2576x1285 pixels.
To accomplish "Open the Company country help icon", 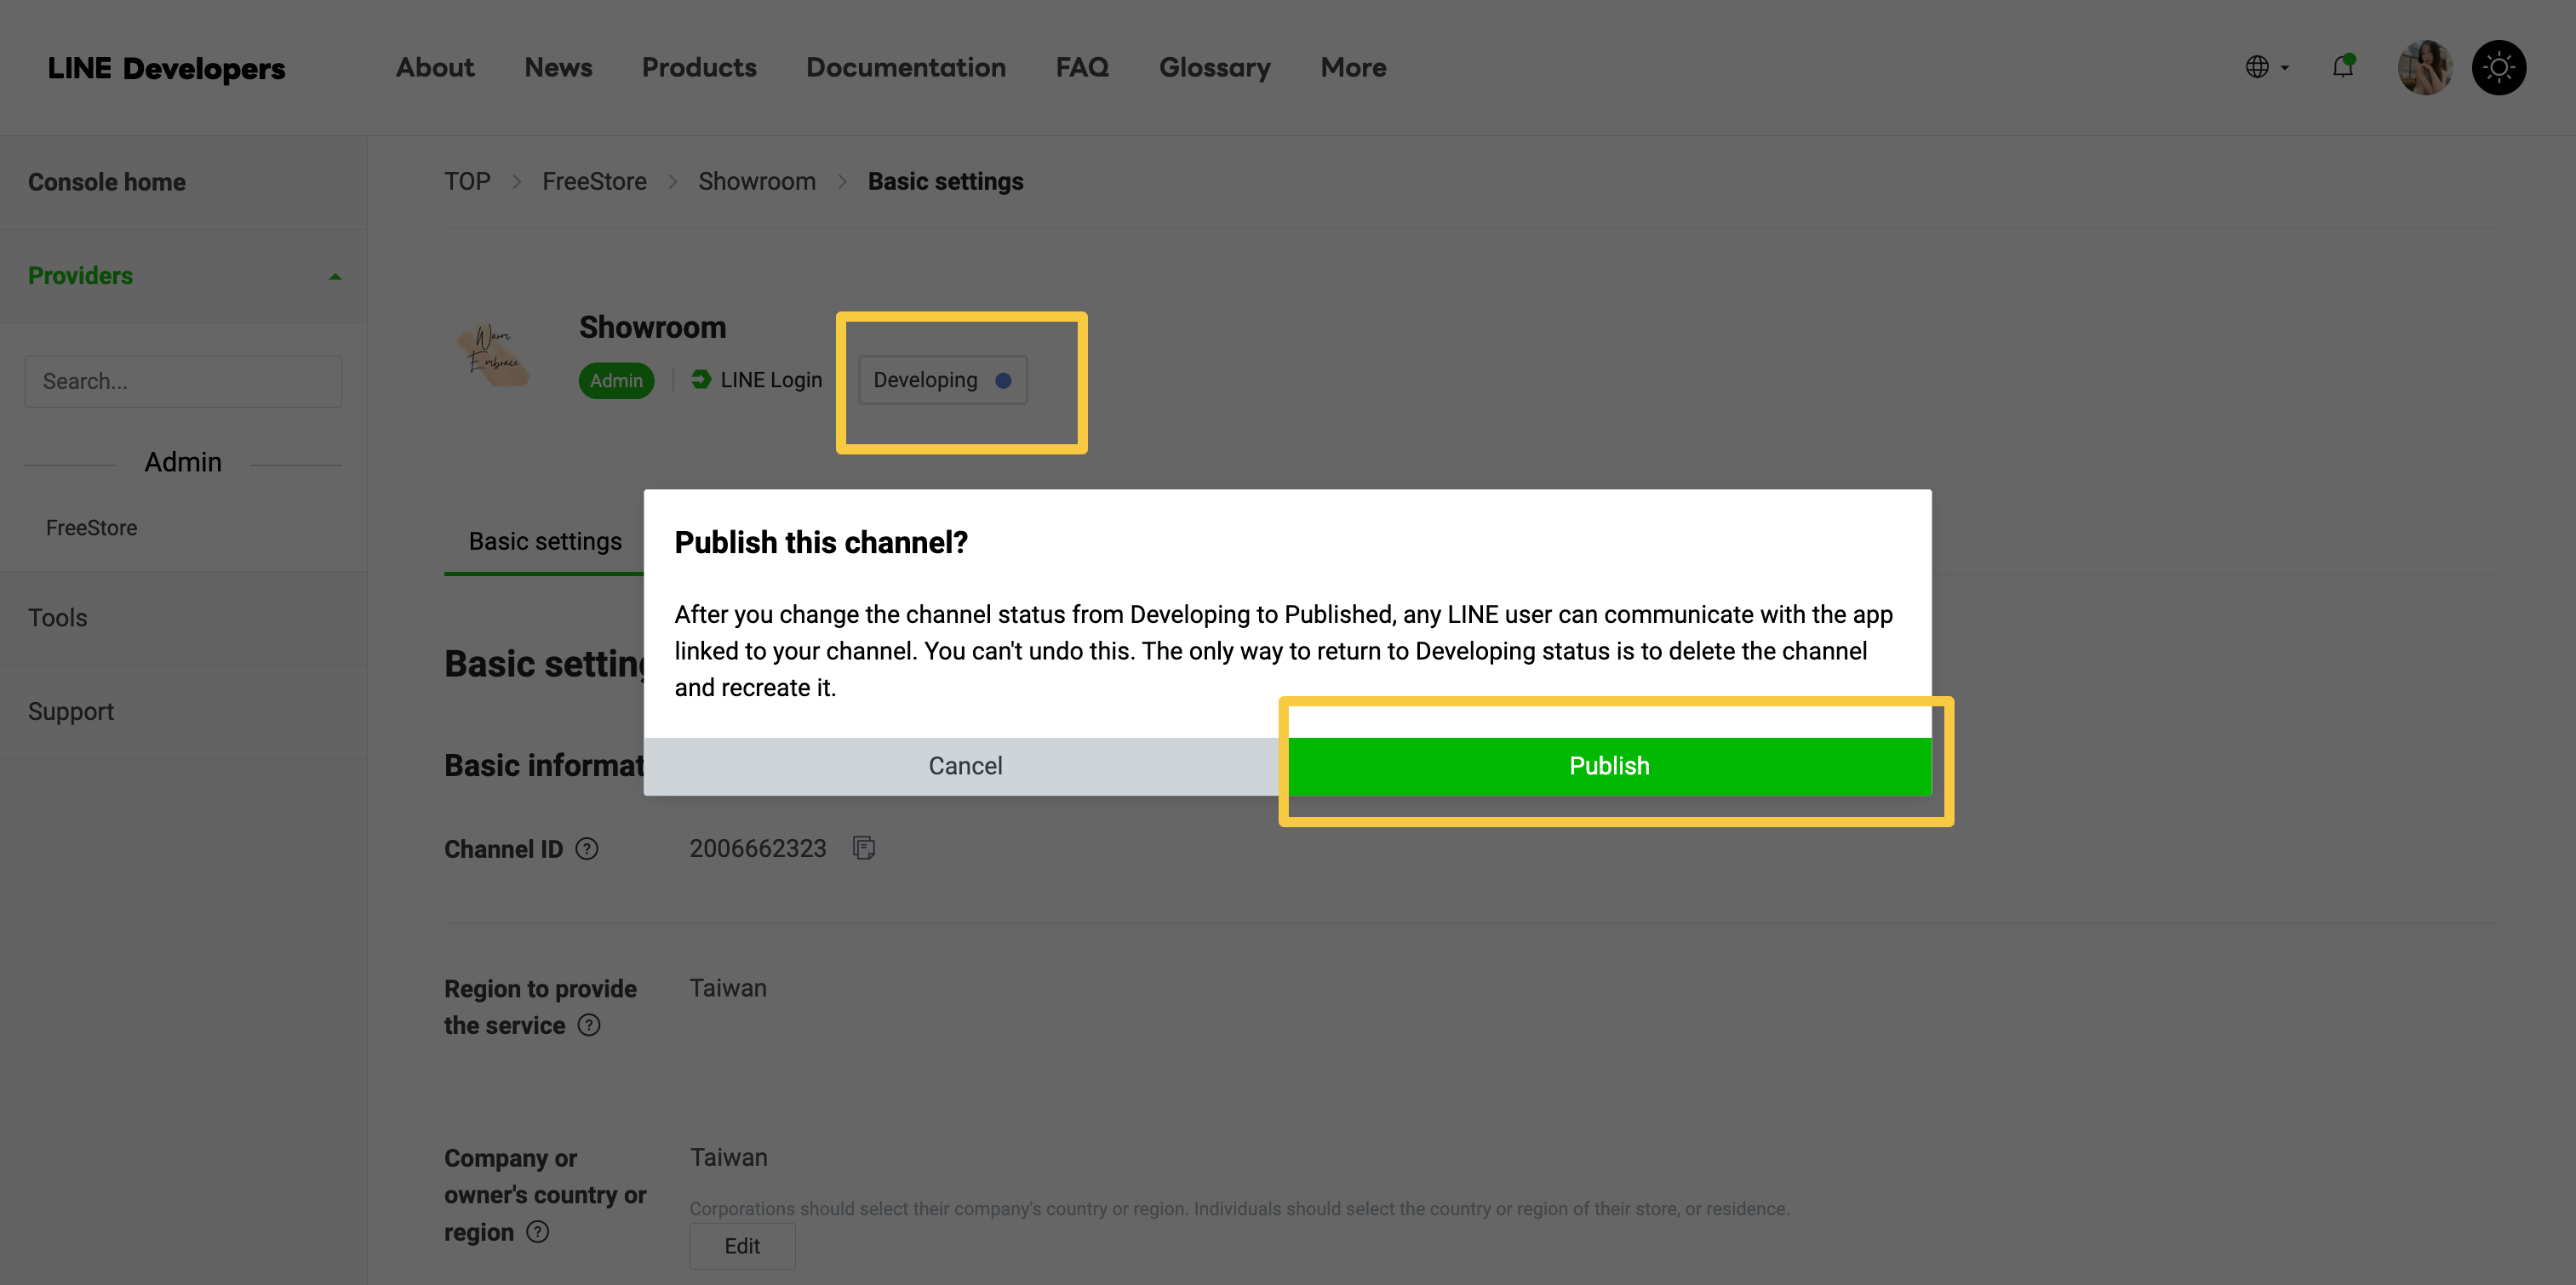I will pyautogui.click(x=538, y=1232).
